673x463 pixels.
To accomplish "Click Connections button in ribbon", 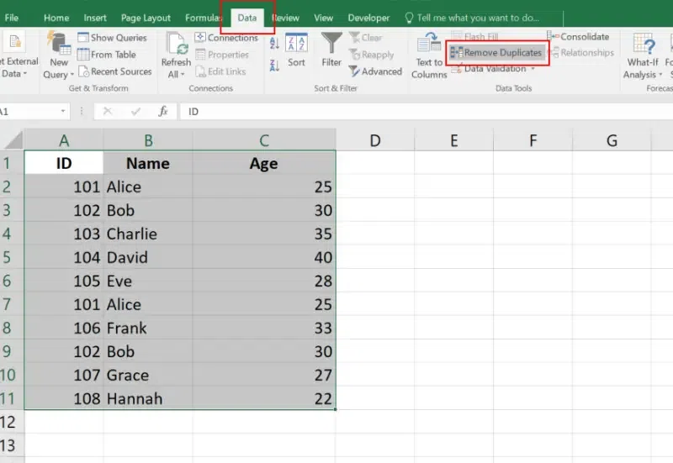I will point(226,38).
